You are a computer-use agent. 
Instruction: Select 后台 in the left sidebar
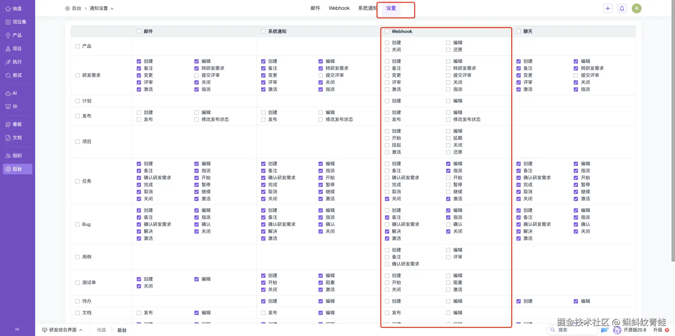[17, 169]
